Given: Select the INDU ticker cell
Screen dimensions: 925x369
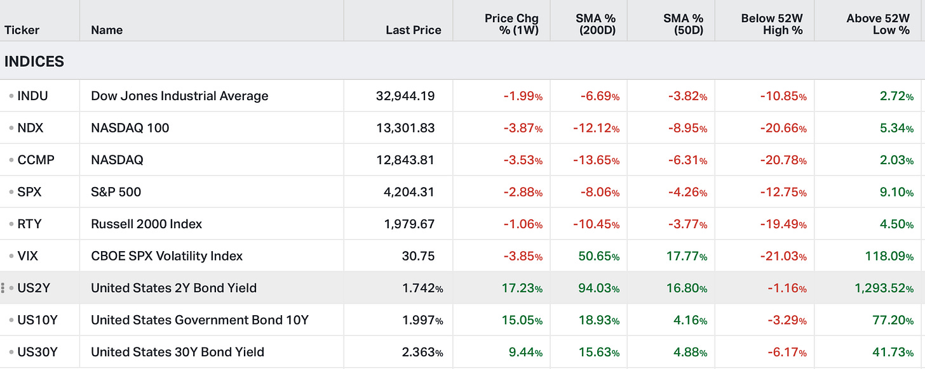Looking at the screenshot, I should tap(32, 96).
